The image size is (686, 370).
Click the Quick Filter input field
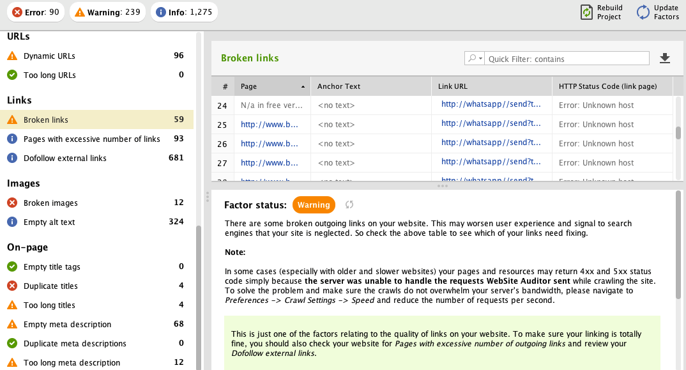[x=567, y=59]
